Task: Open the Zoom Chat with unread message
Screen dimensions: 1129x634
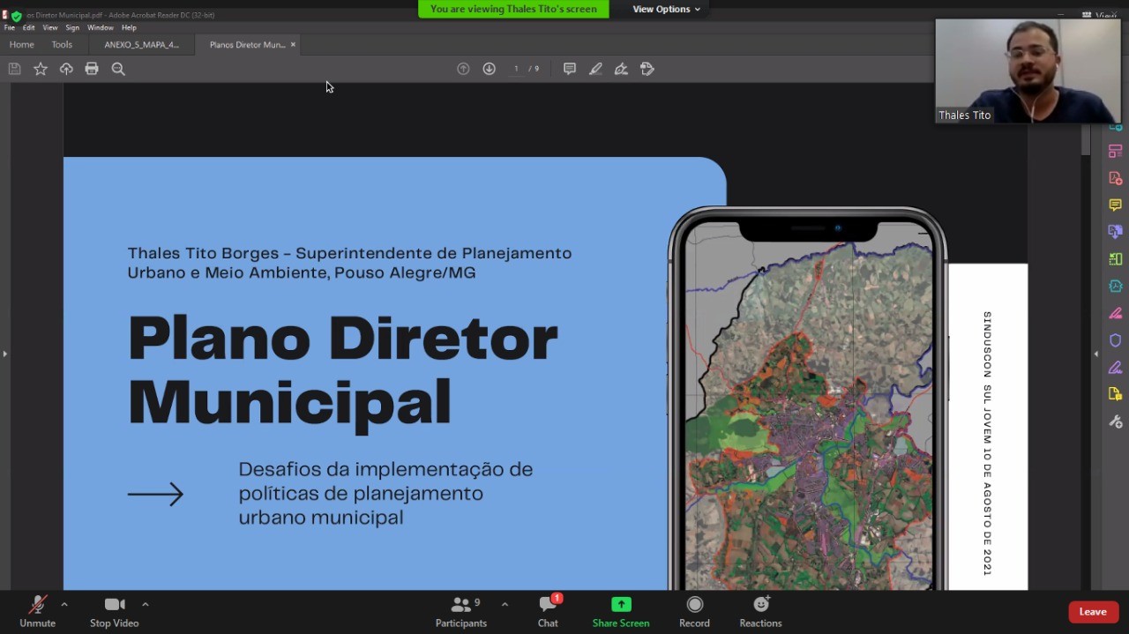Action: coord(548,610)
